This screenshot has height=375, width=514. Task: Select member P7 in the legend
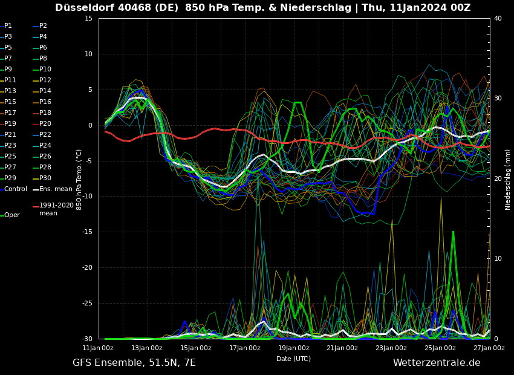pyautogui.click(x=8, y=59)
